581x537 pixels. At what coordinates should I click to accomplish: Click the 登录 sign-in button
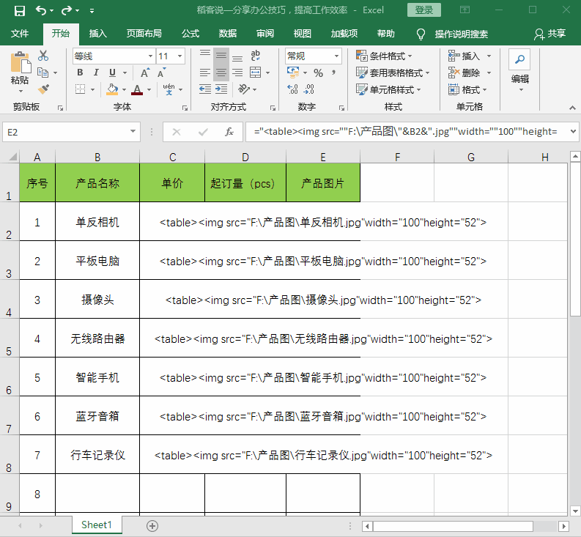click(x=424, y=10)
